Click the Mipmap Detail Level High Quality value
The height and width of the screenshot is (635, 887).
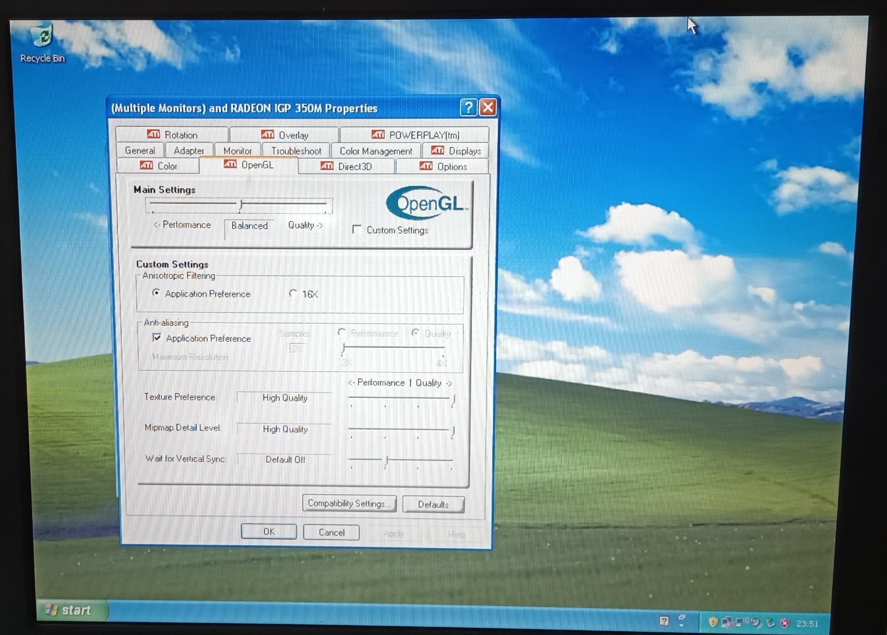(285, 429)
